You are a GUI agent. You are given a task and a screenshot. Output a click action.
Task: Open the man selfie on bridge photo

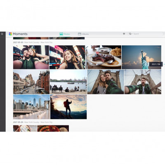pos(143,82)
